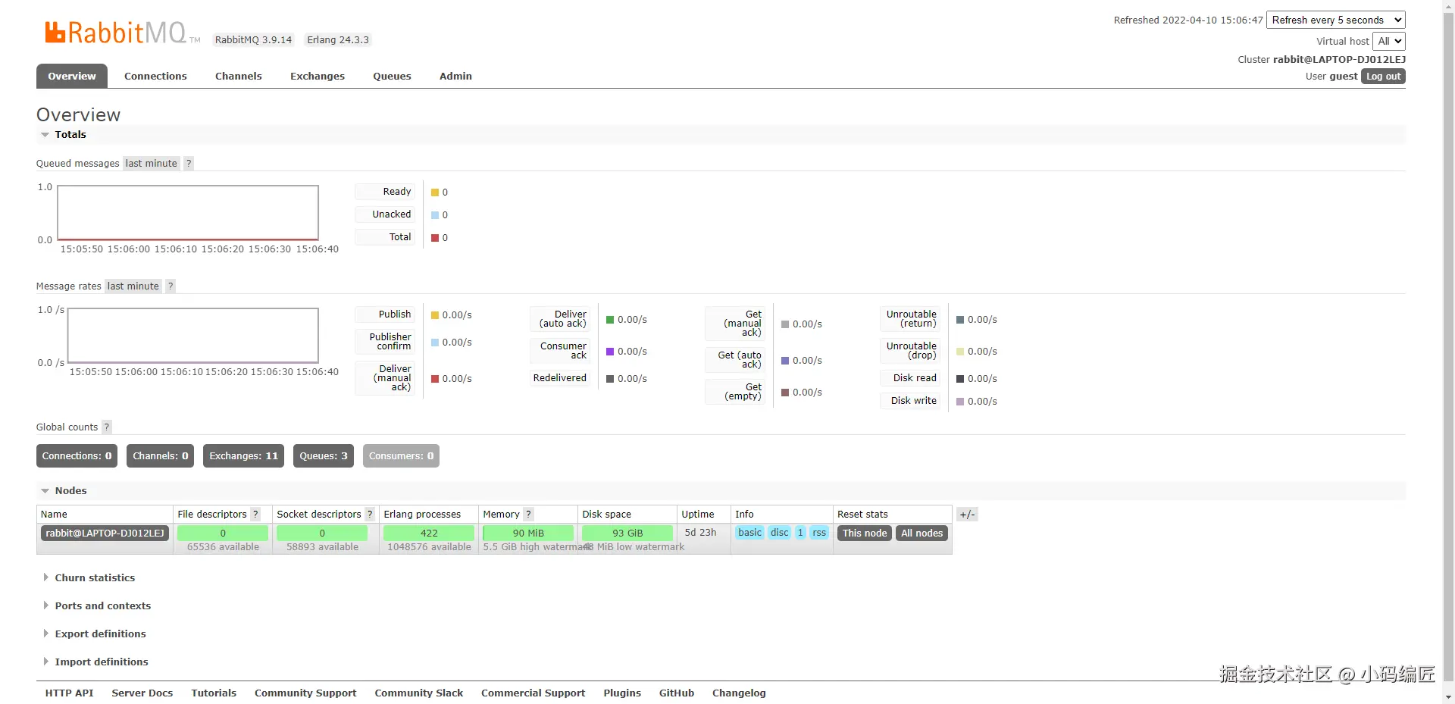Open Exchanges: 11 count button

coord(244,456)
